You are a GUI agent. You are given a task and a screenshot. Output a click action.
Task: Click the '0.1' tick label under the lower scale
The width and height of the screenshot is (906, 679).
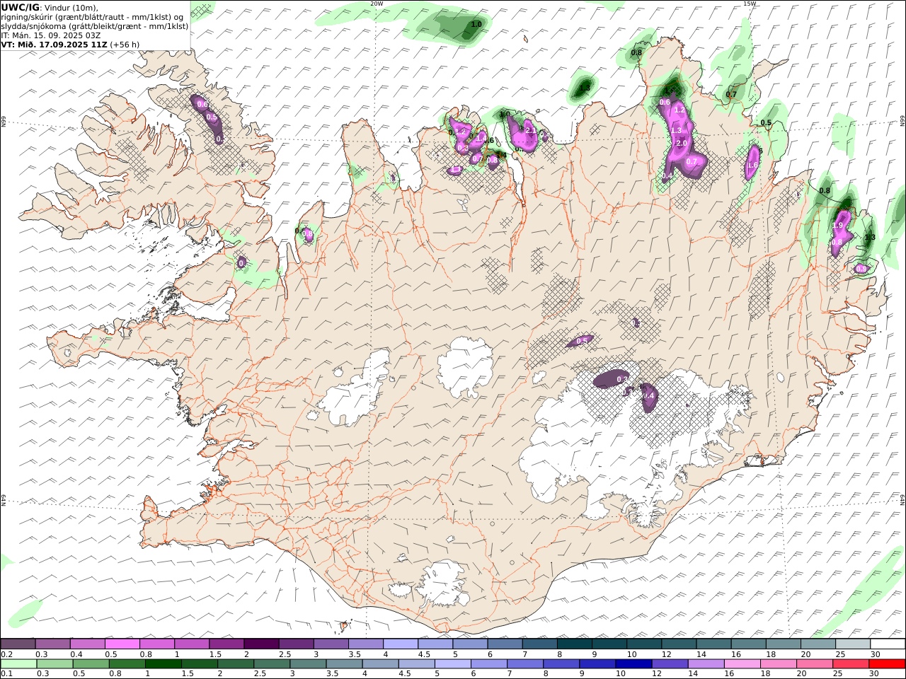pos(6,674)
